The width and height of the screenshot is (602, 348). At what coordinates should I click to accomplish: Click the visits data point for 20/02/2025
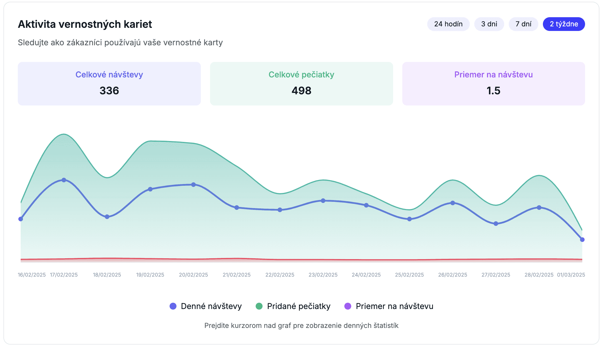pyautogui.click(x=193, y=185)
